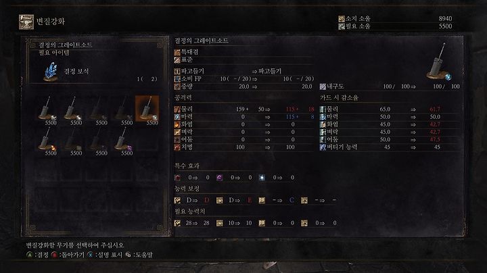
Task: Click the 변질강화 anvil icon in header
Action: coord(26,22)
